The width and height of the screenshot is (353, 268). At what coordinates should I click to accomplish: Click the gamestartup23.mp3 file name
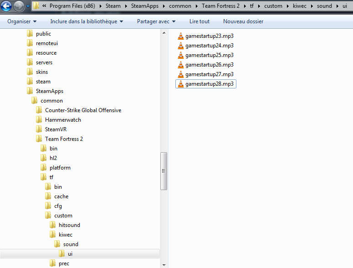[x=210, y=36]
